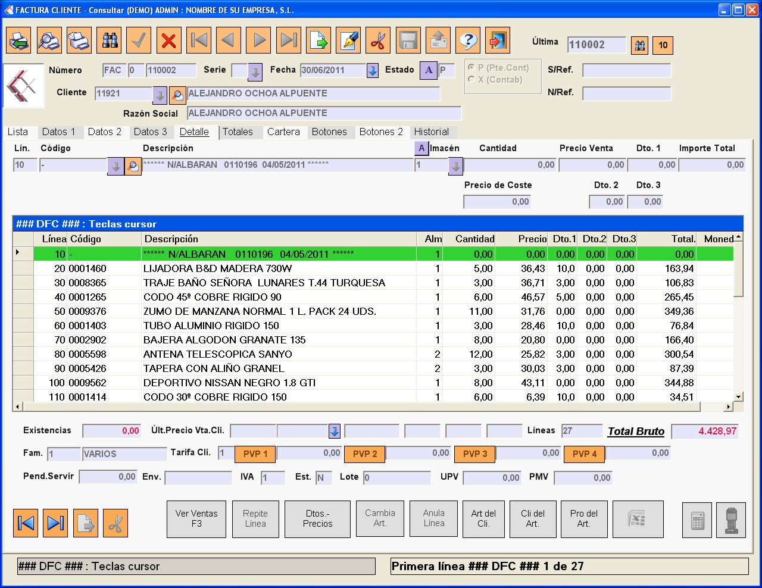This screenshot has width=762, height=588.
Task: Click the PVP 3 button
Action: tap(475, 454)
